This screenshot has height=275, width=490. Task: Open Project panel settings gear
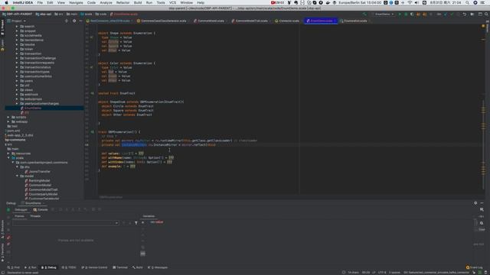(74, 21)
